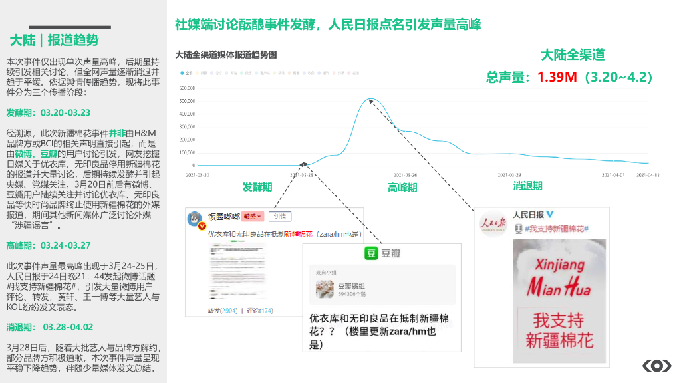Toggle the 全部 legend series dot
Viewport: 681px width, 383px height.
pos(182,73)
